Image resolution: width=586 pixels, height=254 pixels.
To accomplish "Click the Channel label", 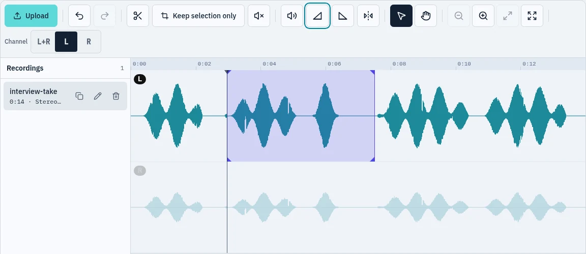I will (16, 41).
